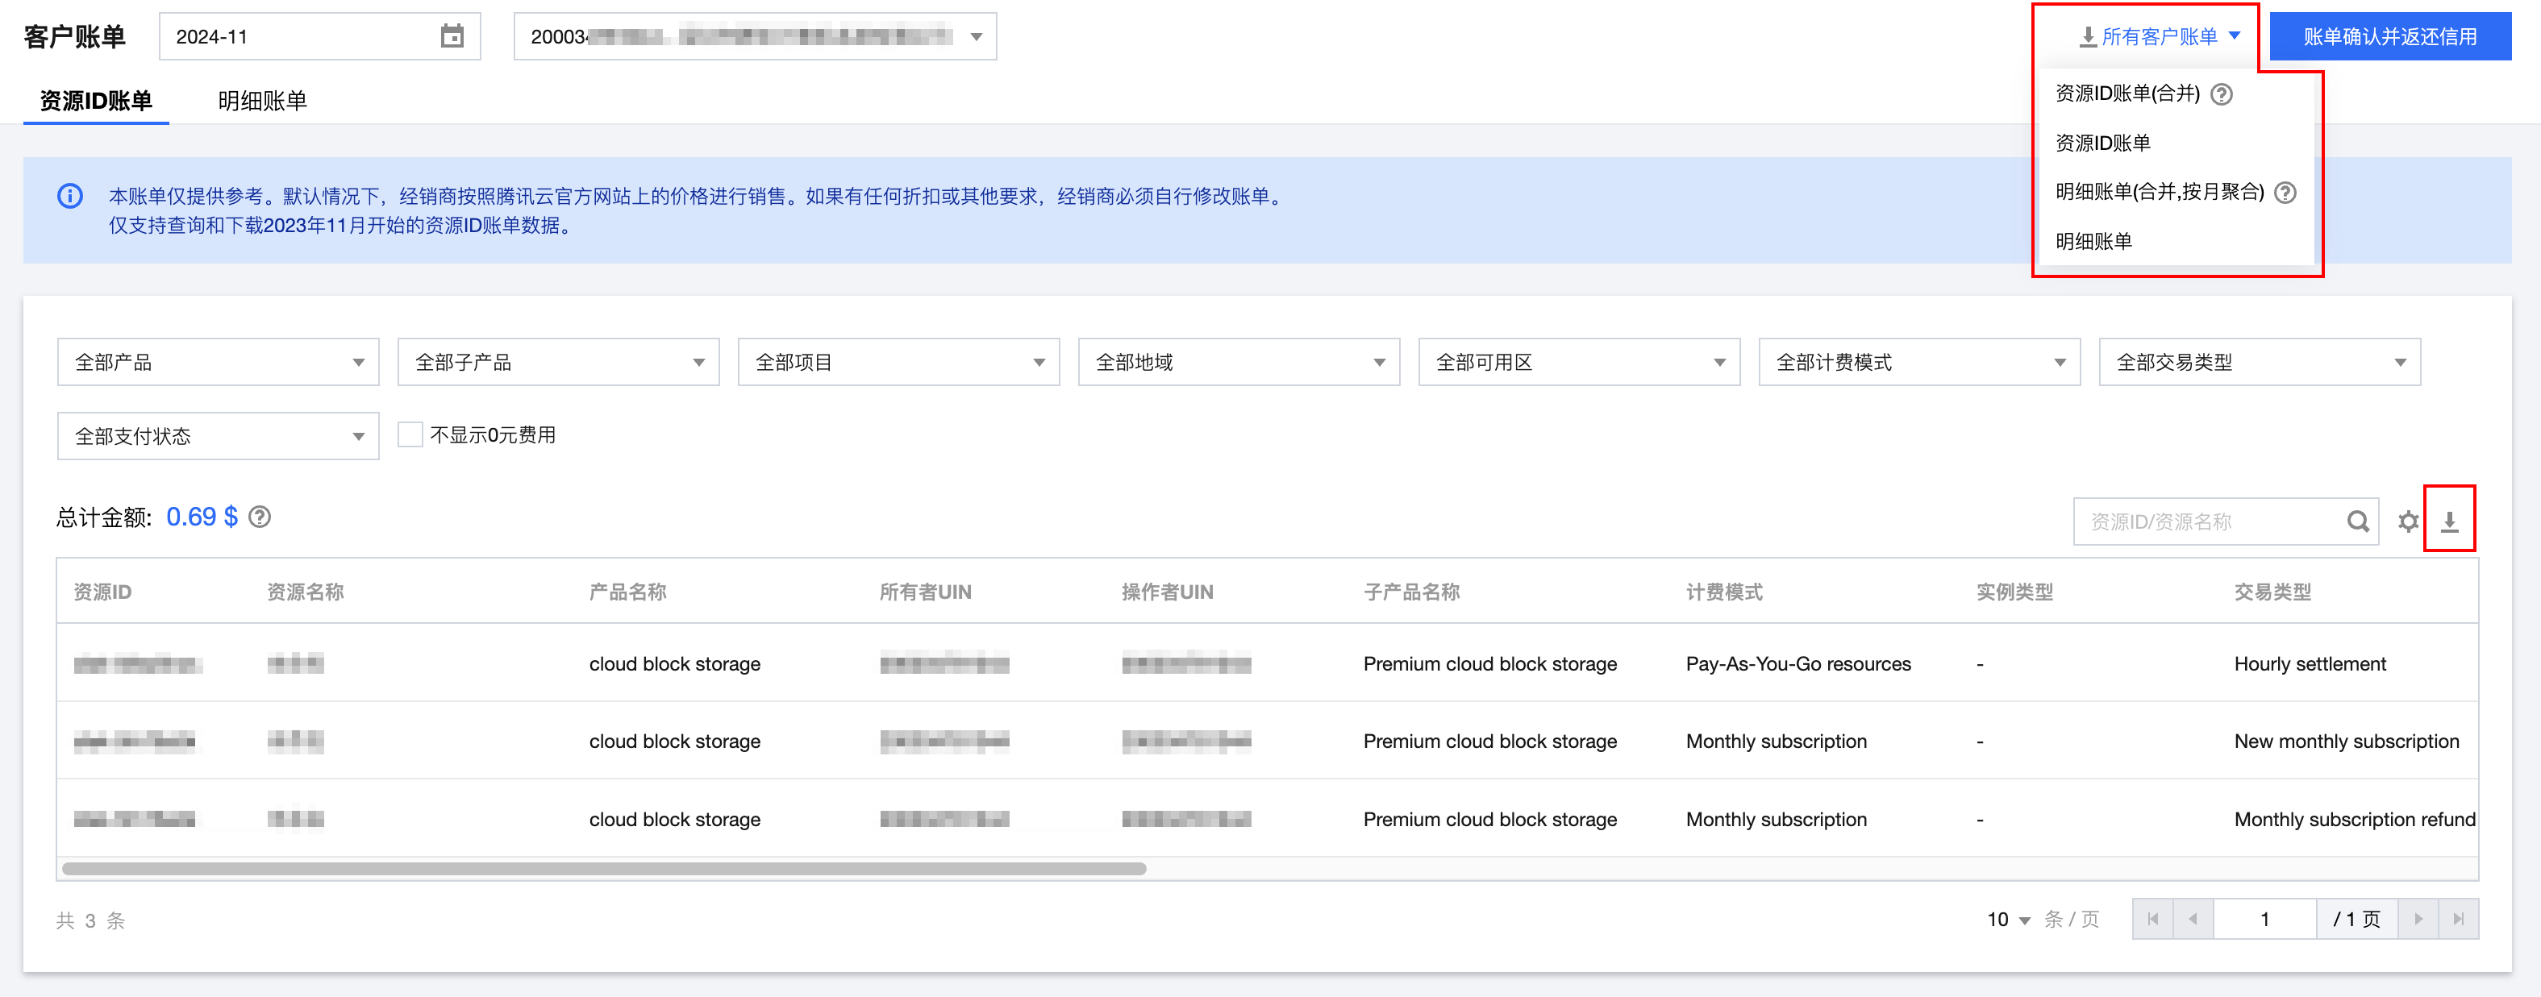Click help icon beside total amount

pos(260,517)
